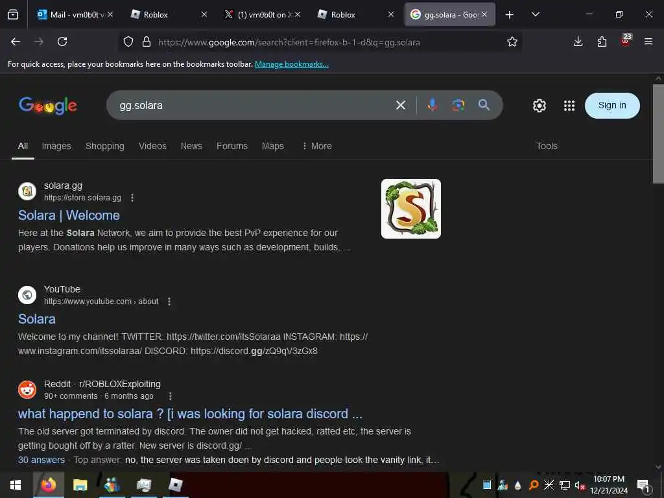
Task: Open Windows Start menu
Action: [16, 485]
